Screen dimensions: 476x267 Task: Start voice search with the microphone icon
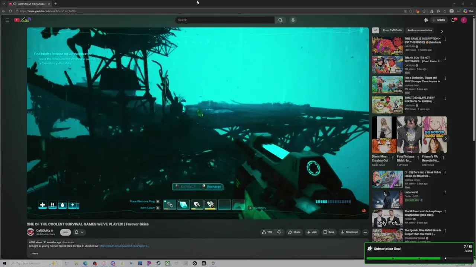[x=293, y=20]
